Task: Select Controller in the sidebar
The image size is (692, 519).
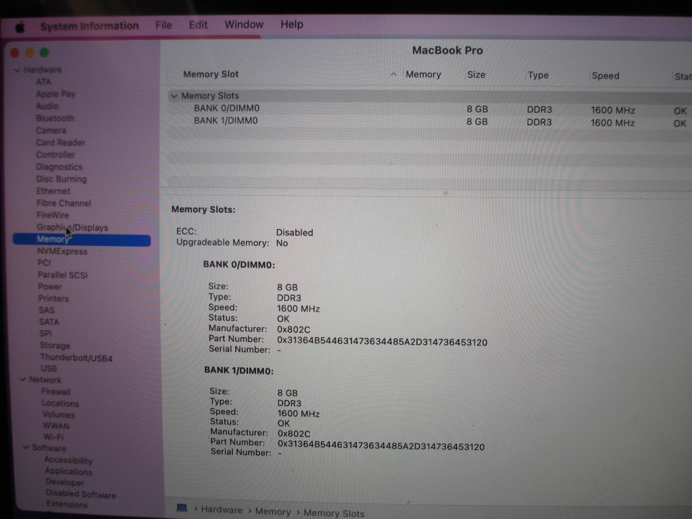Action: tap(55, 155)
